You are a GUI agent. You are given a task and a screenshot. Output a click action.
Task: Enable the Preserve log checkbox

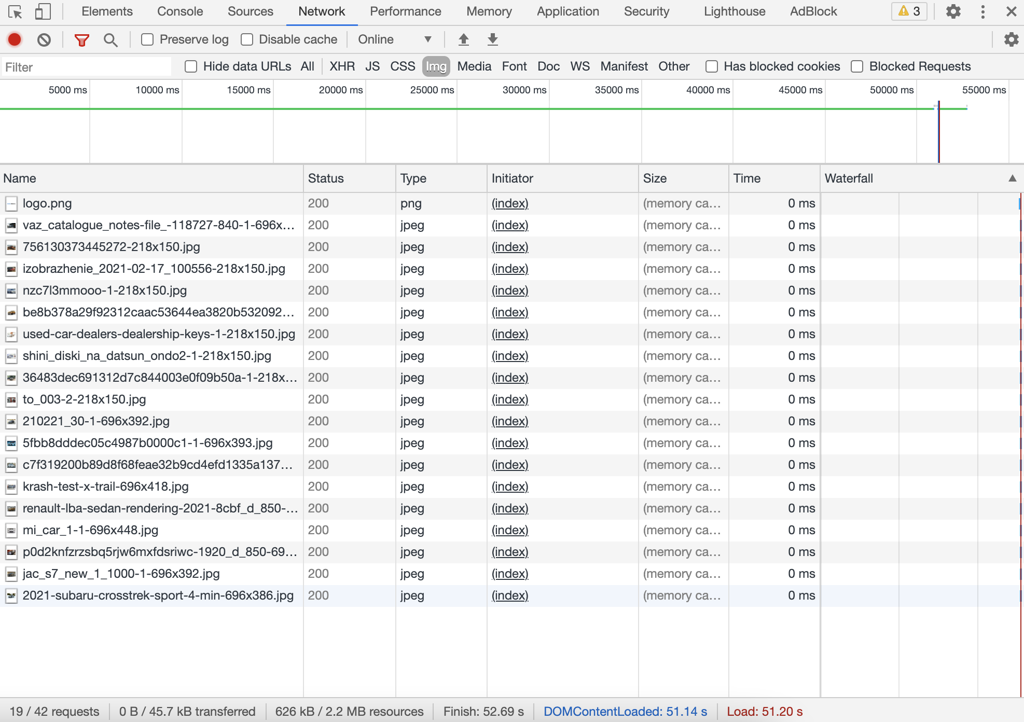[x=147, y=39]
